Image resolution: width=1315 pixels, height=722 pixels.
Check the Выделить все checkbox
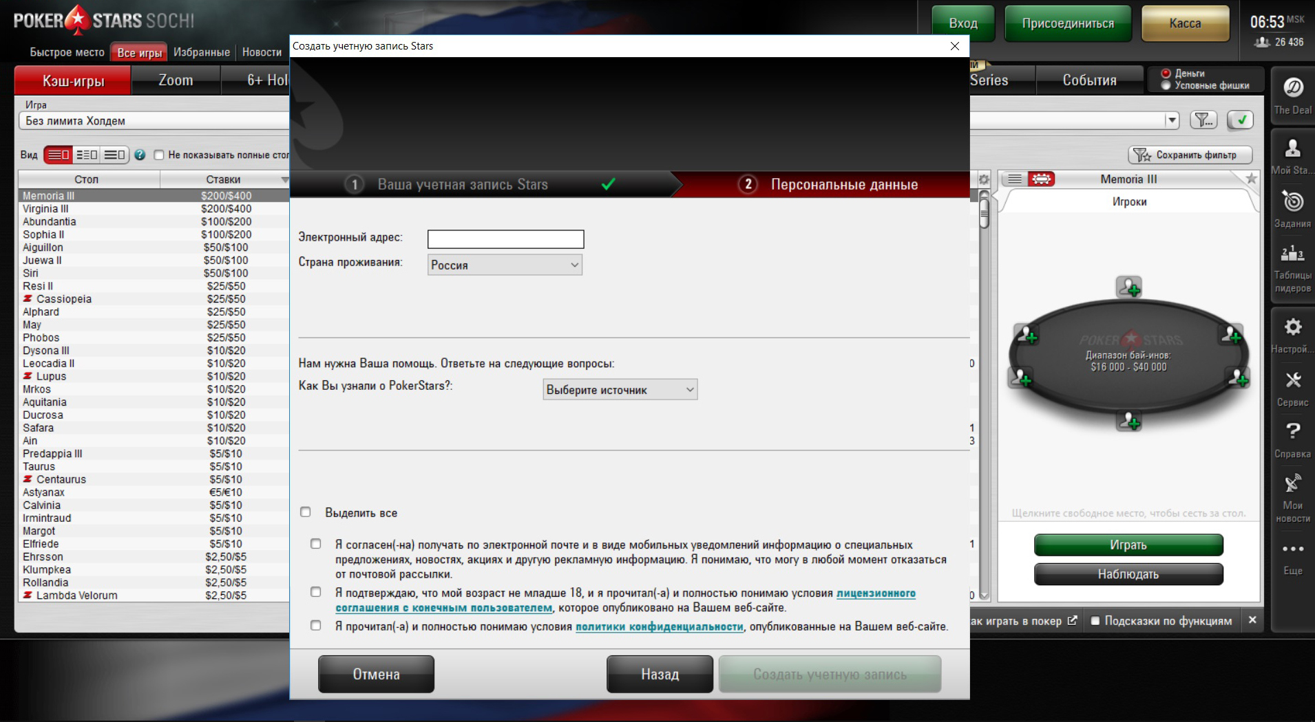[x=306, y=512]
